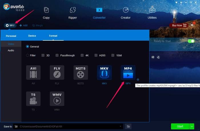Click the green Start button
This screenshot has height=131, width=200.
coord(180,126)
